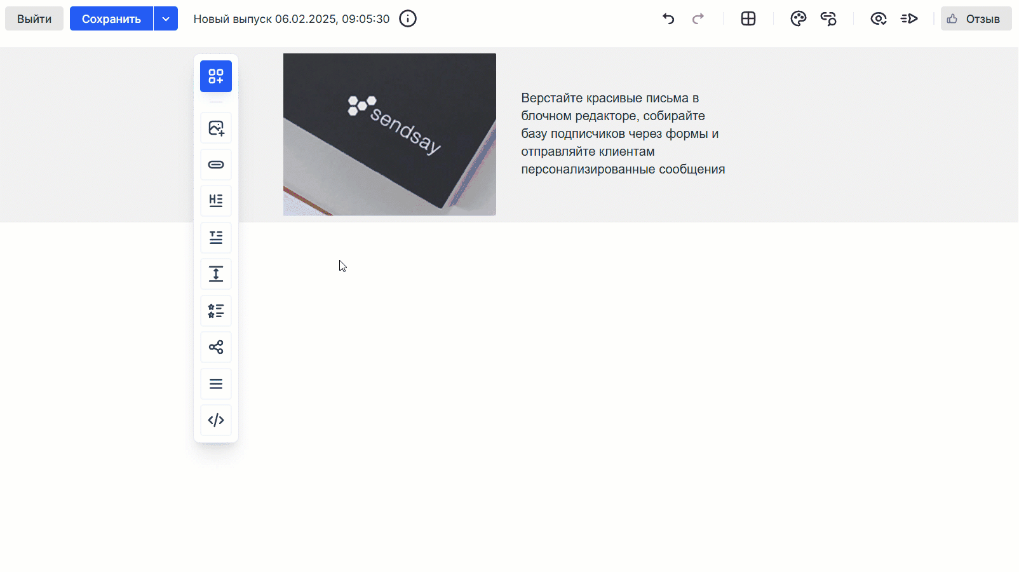Select the vertical spacer block tool
Screen dimensions: 1019x572
(x=216, y=274)
